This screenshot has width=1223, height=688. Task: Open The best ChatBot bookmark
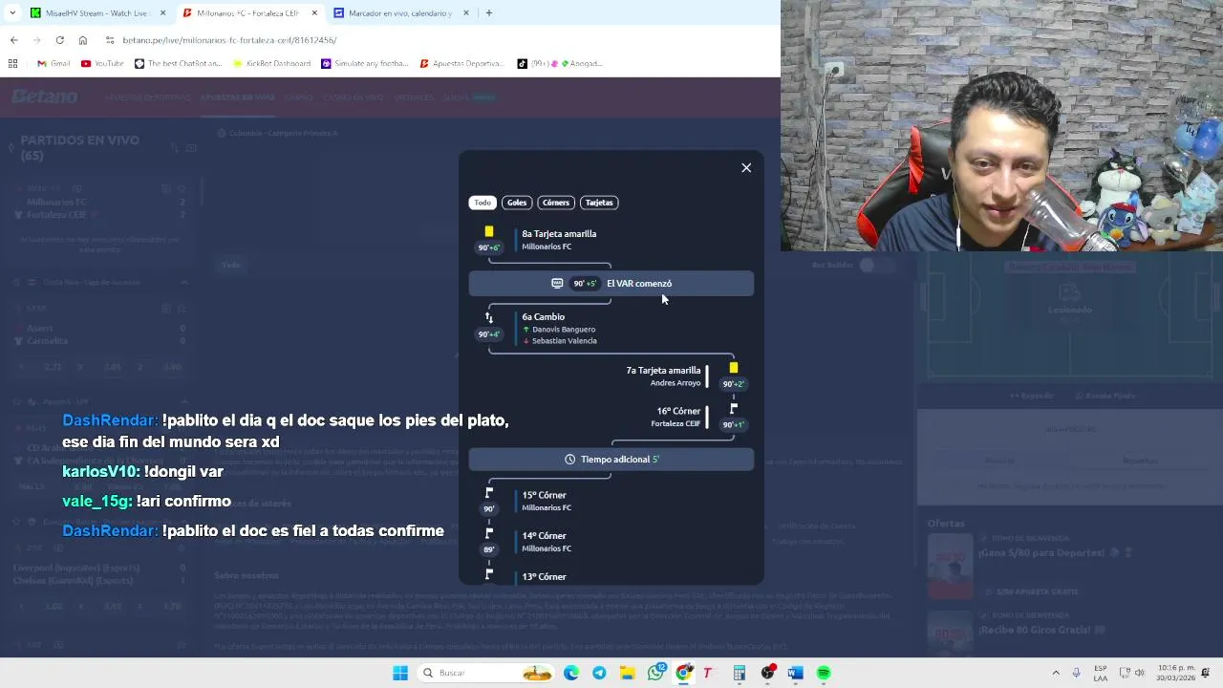click(x=179, y=64)
